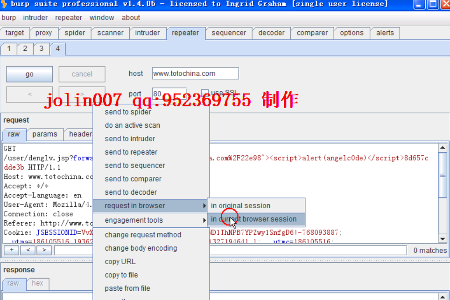Choose paste from file

(x=151, y=288)
